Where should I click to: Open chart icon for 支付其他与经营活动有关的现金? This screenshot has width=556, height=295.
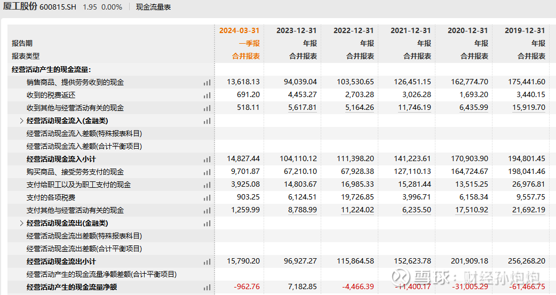206,211
